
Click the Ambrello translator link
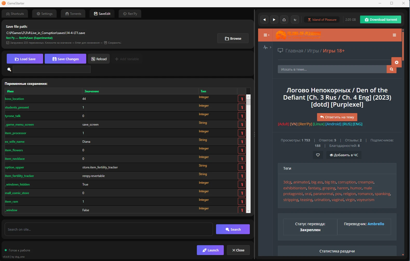[376, 224]
